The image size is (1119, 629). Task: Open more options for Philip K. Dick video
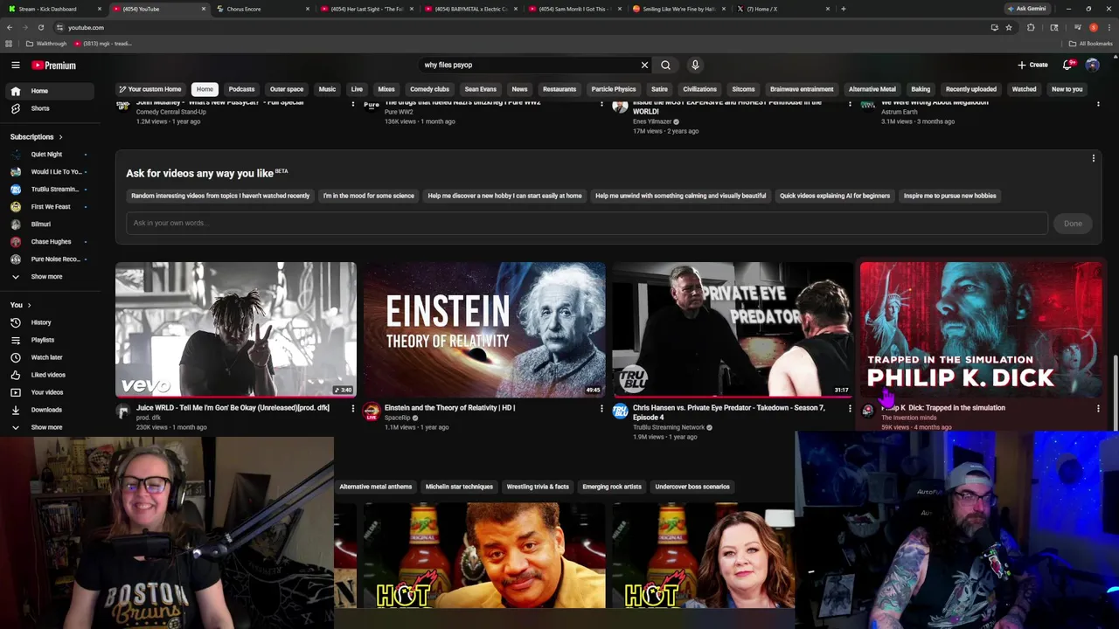point(1098,408)
